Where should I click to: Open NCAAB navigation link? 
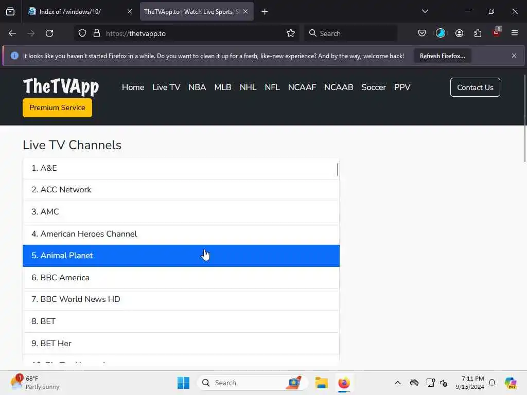click(339, 87)
